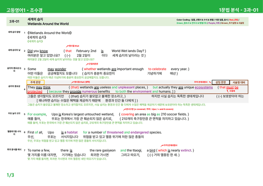Click the purple word 'endangered'

[x=140, y=132]
